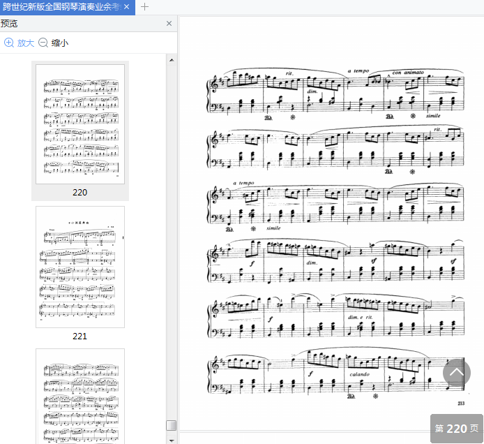This screenshot has height=444, width=484.
Task: Click the 'dim. e rit.' marking
Action: click(x=361, y=318)
